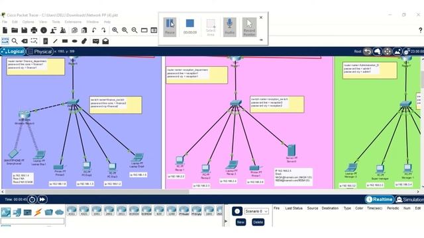Activate the Inspect magnifier tool
This screenshot has height=238, width=424.
tap(15, 41)
